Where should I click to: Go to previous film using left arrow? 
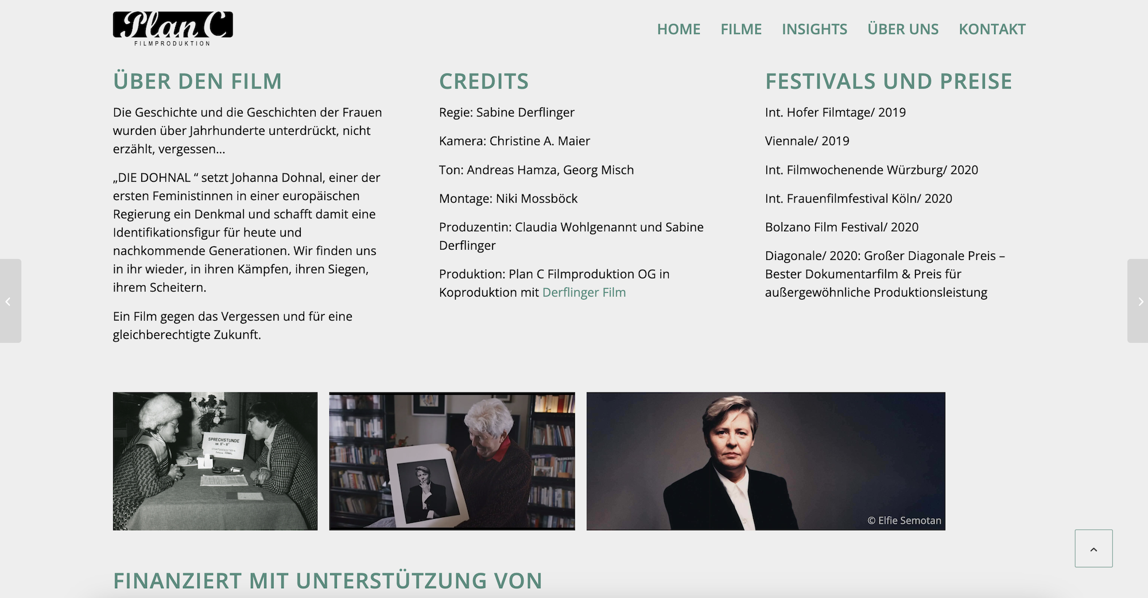tap(10, 301)
